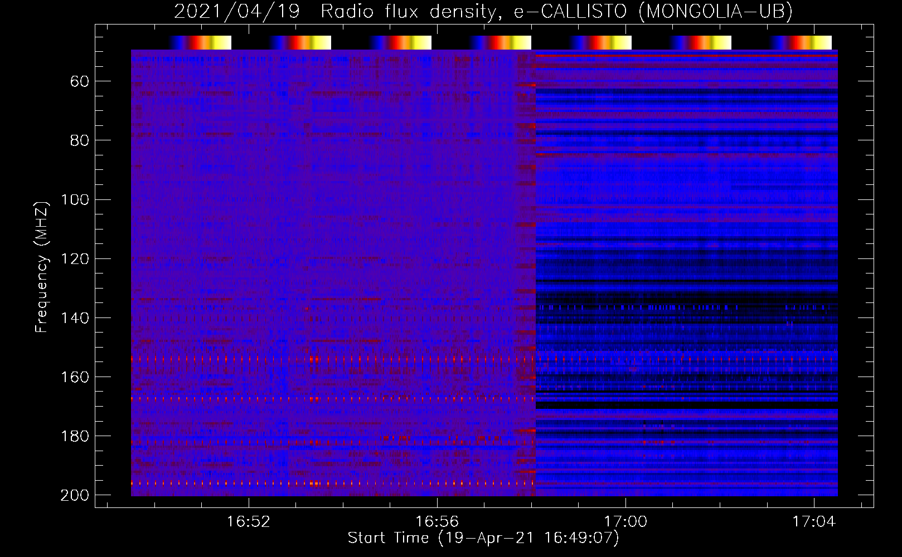Click the station name '(MONGOLIA-UB)'
The image size is (902, 557).
pyautogui.click(x=715, y=11)
